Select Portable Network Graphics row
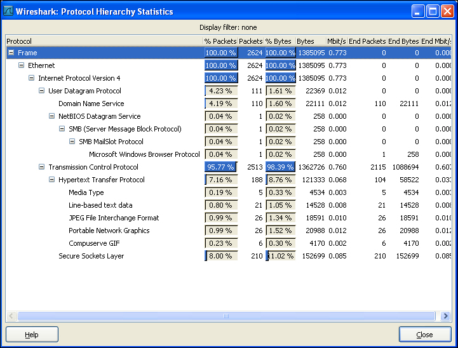The image size is (458, 348). pyautogui.click(x=229, y=231)
